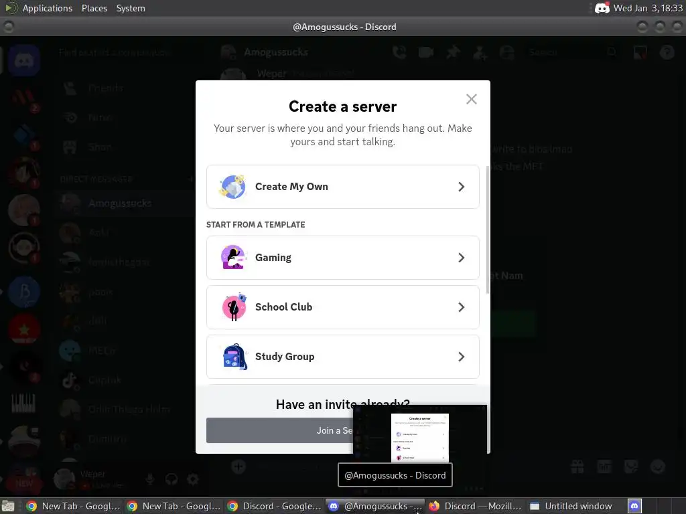
Task: Close the Create a server dialog
Action: pyautogui.click(x=471, y=99)
